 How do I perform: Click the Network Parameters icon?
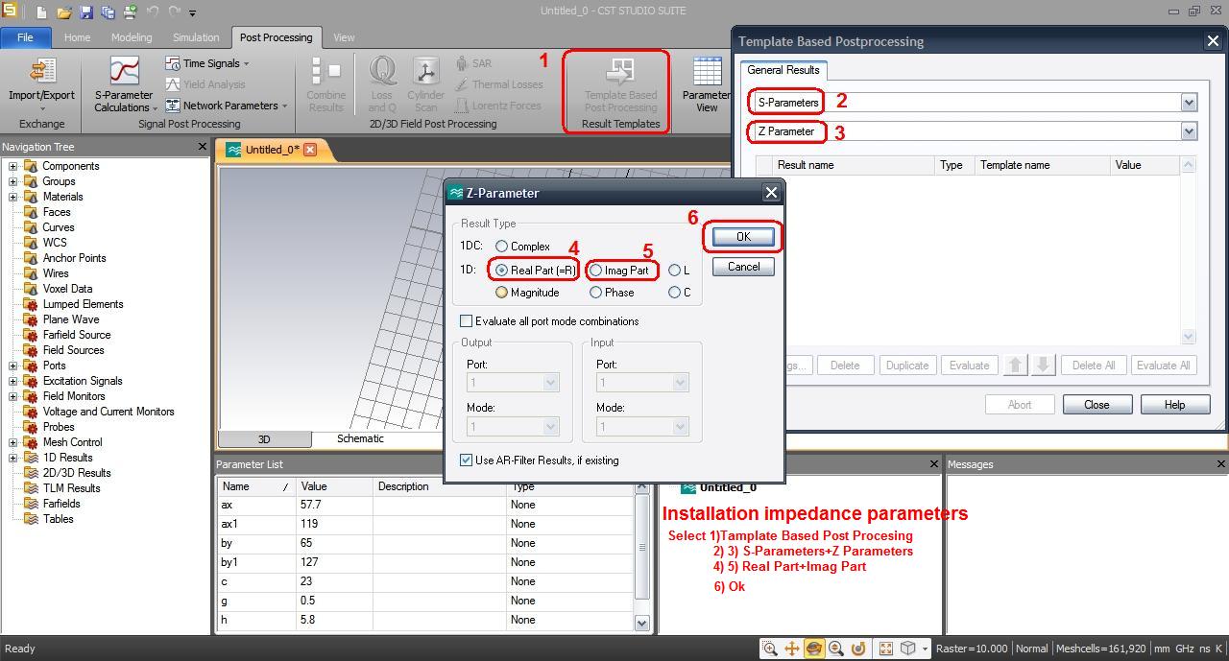(x=173, y=106)
